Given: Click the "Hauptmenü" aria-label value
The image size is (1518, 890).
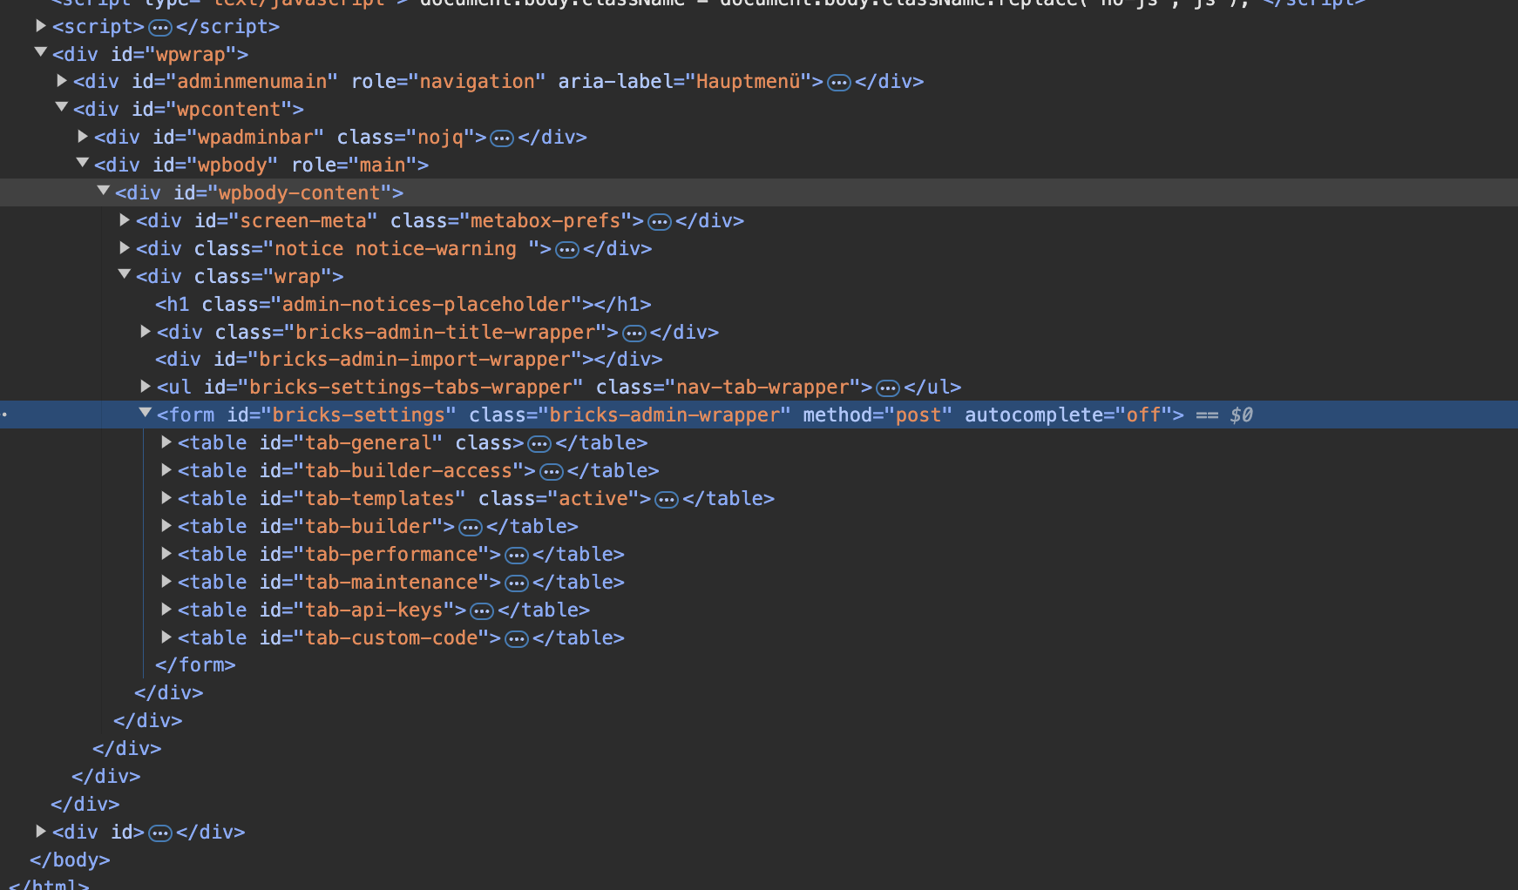Looking at the screenshot, I should pyautogui.click(x=748, y=81).
